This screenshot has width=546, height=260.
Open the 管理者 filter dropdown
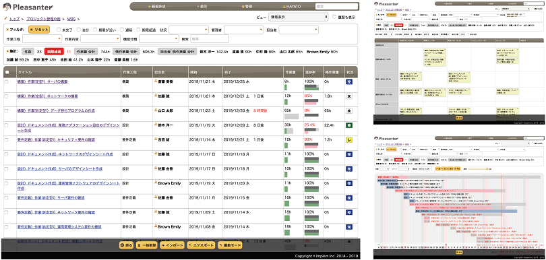(x=244, y=30)
